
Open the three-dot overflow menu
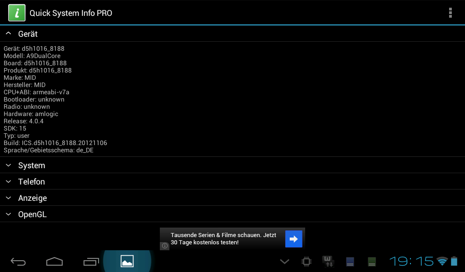450,13
